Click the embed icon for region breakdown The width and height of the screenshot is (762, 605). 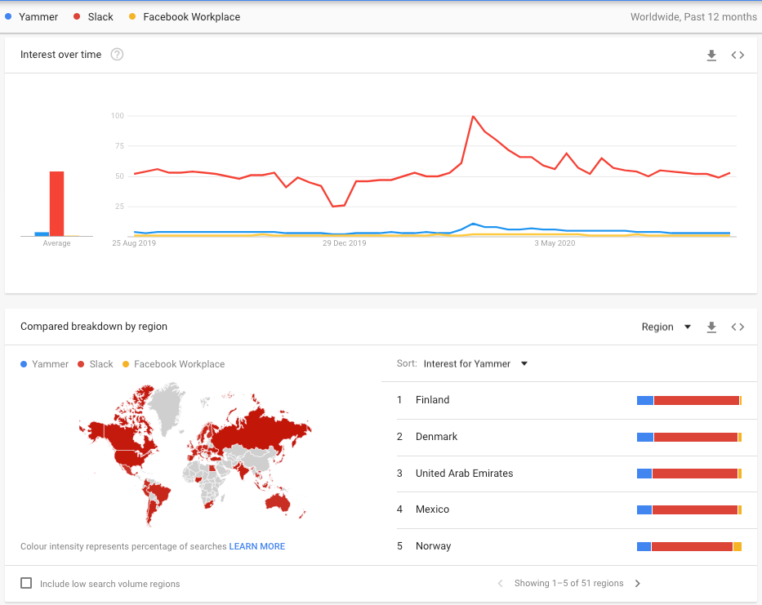point(737,327)
